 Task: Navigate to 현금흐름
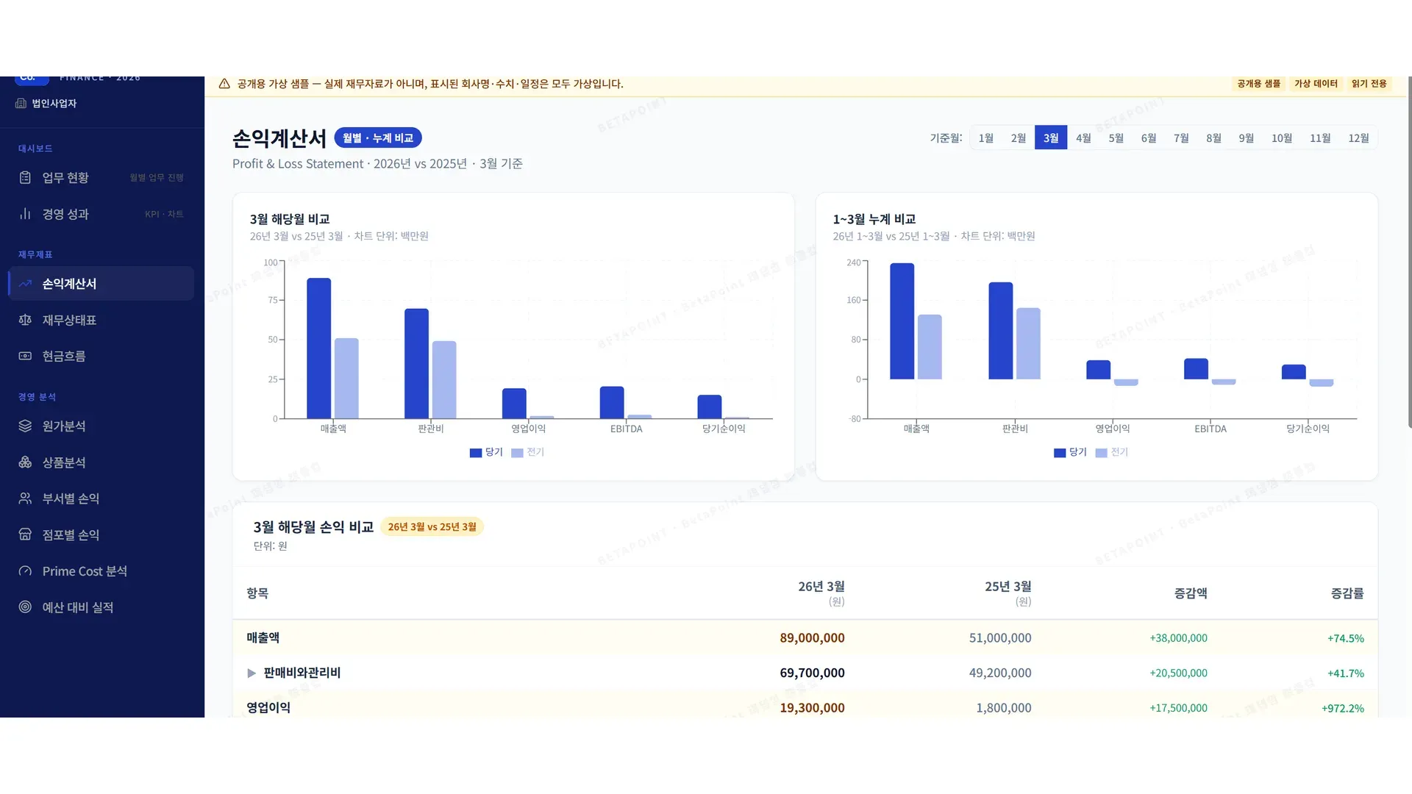(x=101, y=356)
